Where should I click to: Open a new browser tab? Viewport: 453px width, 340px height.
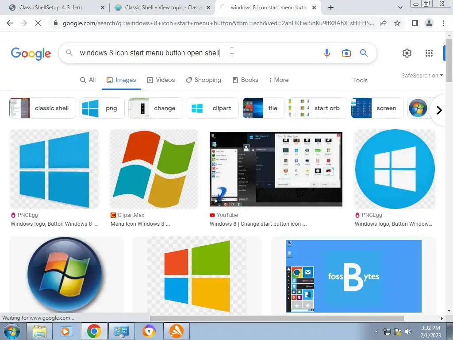331,8
